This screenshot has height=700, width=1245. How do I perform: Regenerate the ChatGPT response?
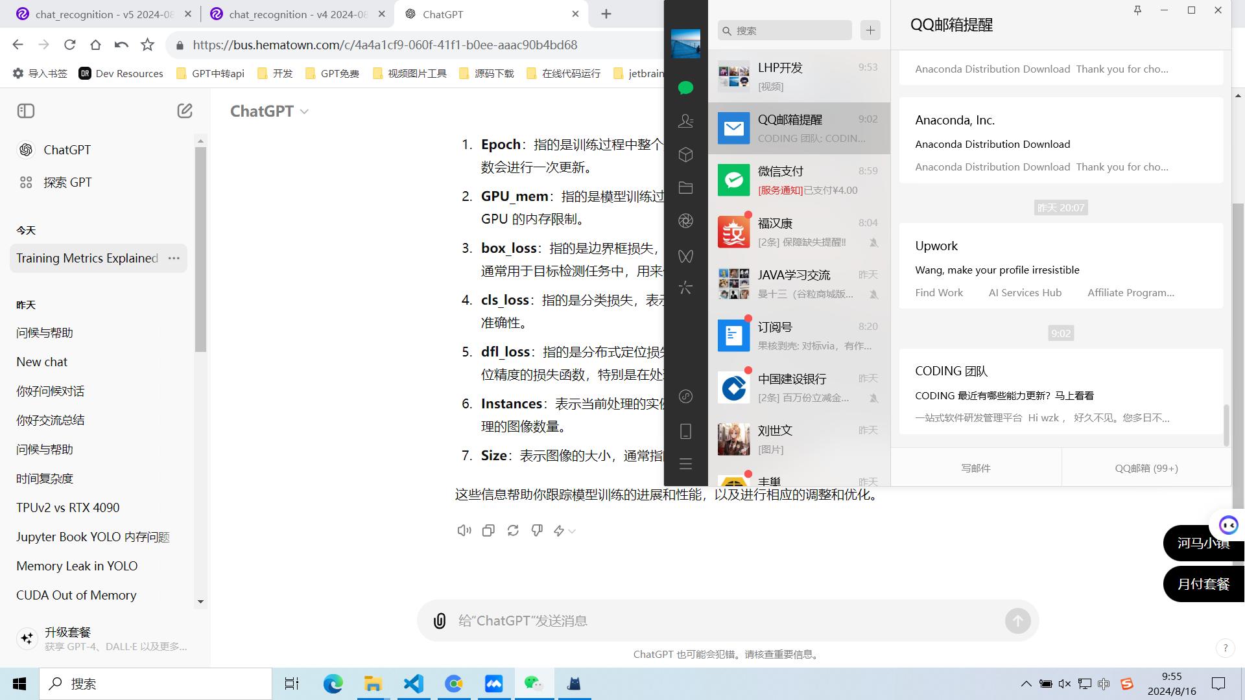[x=513, y=531]
